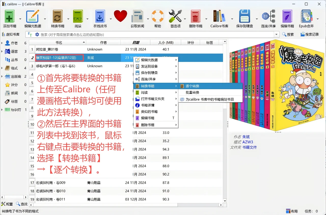
Task: Open dropdown arrow next to Edit metadata
Action: [x=45, y=19]
